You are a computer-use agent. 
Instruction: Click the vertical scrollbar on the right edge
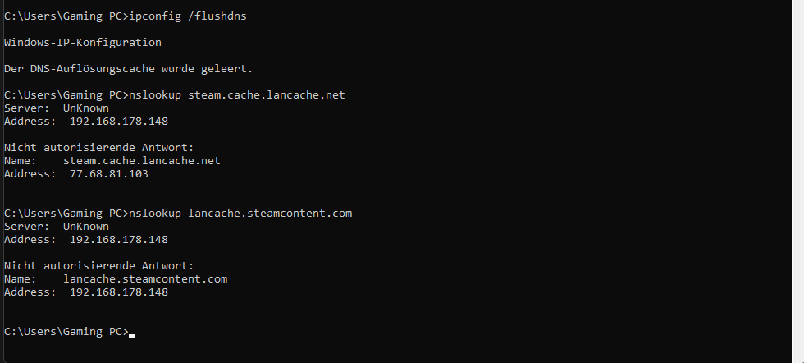(797, 181)
